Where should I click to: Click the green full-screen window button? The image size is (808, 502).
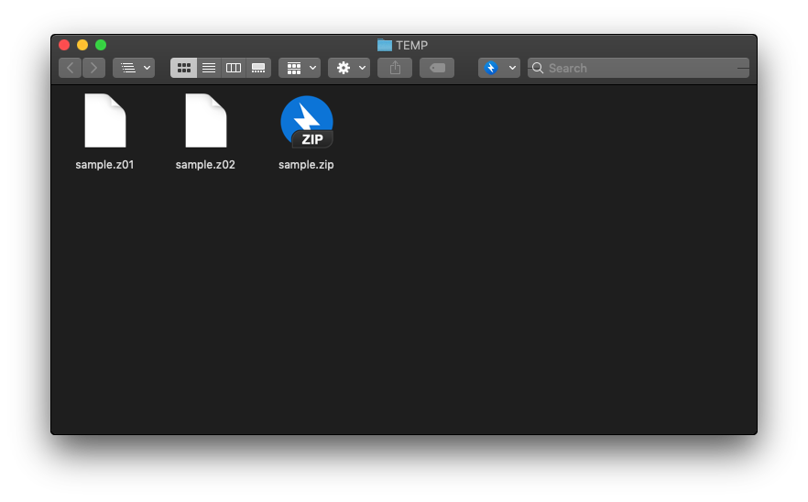click(101, 45)
